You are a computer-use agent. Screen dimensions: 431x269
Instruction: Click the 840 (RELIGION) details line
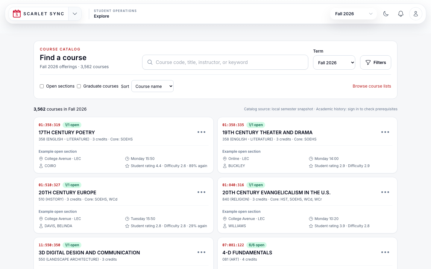(272, 199)
